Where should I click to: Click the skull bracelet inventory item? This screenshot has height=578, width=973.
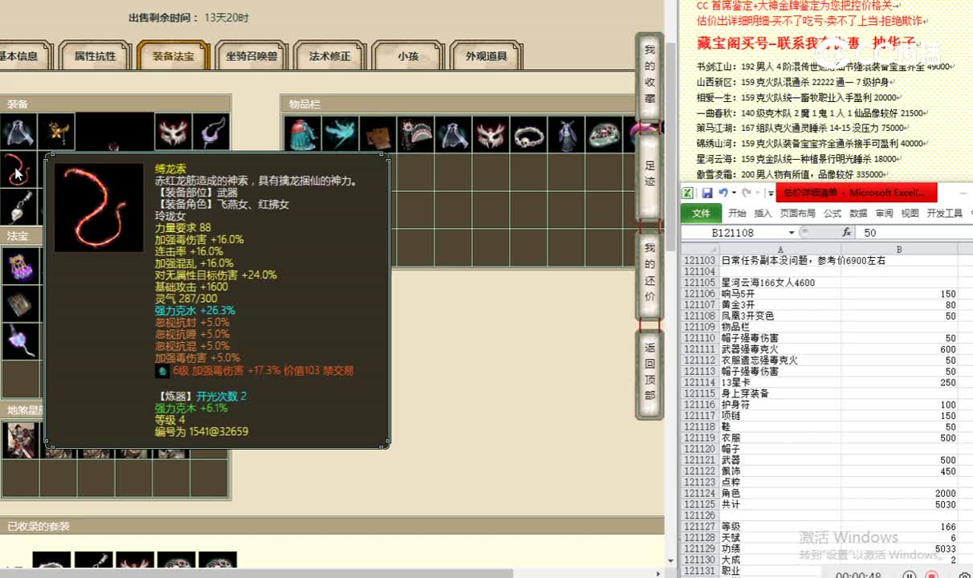(x=528, y=134)
